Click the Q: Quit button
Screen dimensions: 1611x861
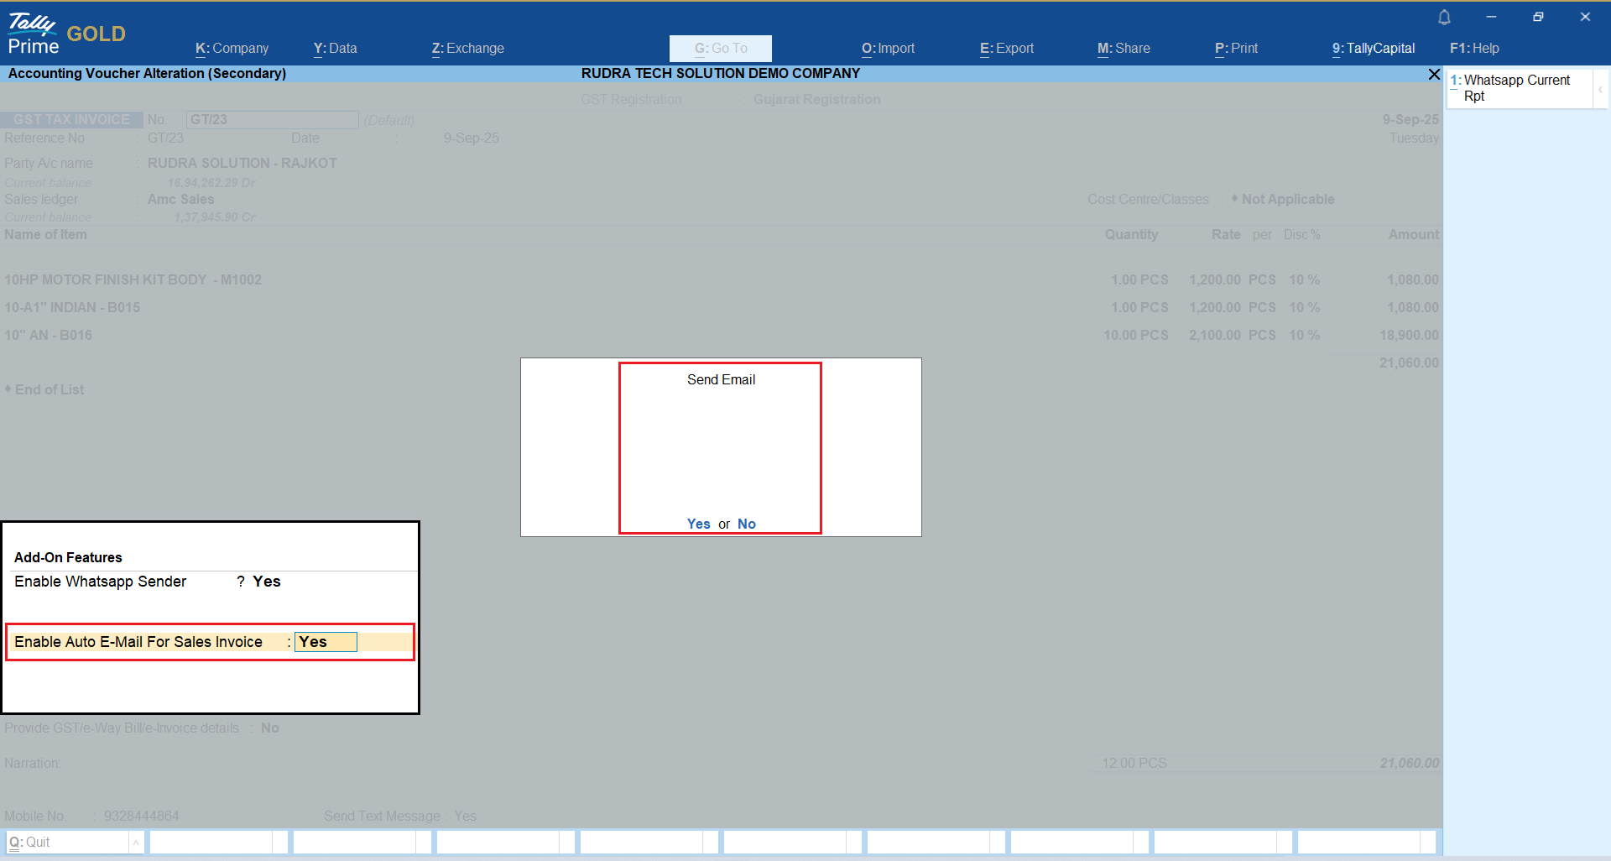pos(67,843)
